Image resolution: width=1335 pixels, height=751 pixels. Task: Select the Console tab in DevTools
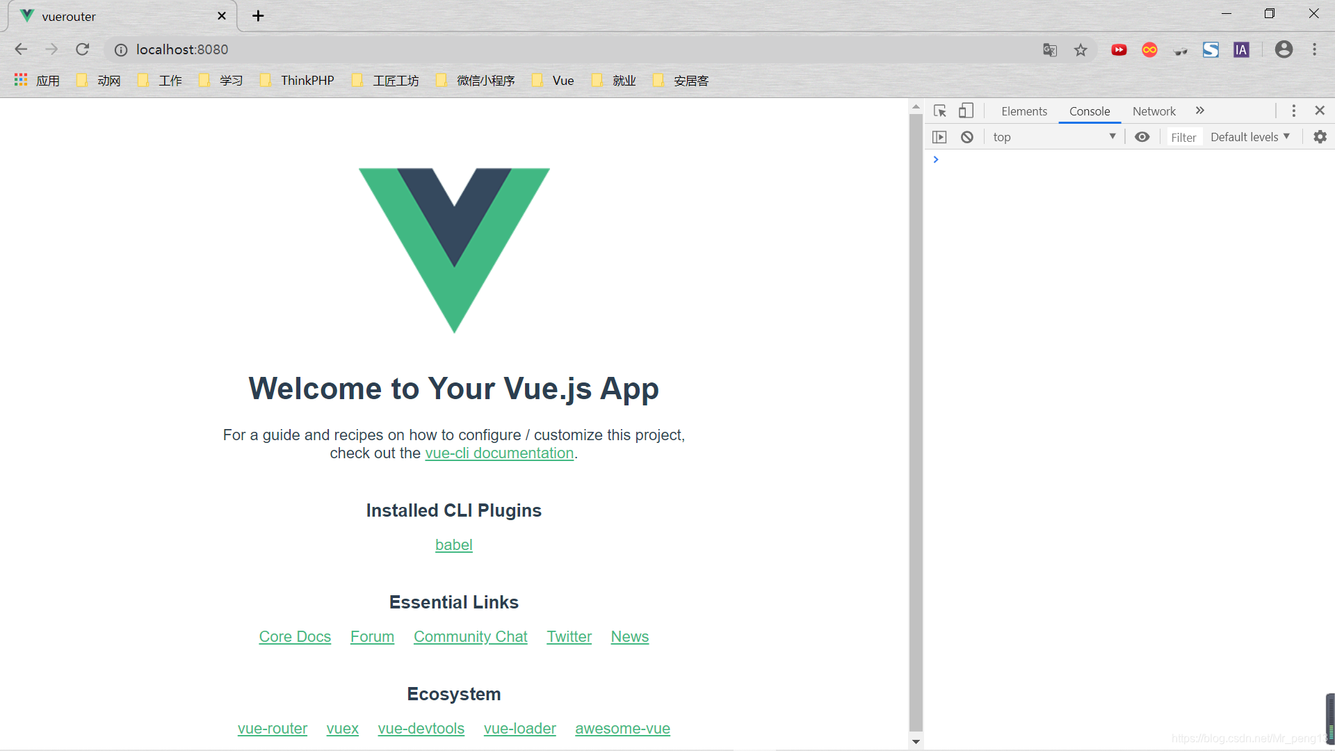pyautogui.click(x=1090, y=110)
